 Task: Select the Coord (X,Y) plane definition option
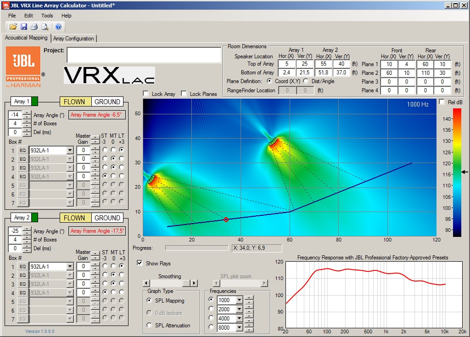(269, 81)
